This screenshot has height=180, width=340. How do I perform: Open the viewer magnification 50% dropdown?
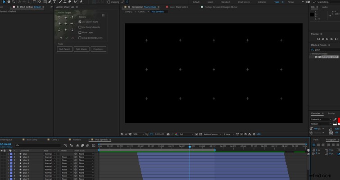pyautogui.click(x=138, y=134)
